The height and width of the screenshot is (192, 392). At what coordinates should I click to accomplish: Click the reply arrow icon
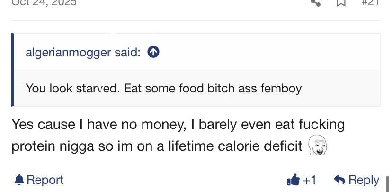339,180
